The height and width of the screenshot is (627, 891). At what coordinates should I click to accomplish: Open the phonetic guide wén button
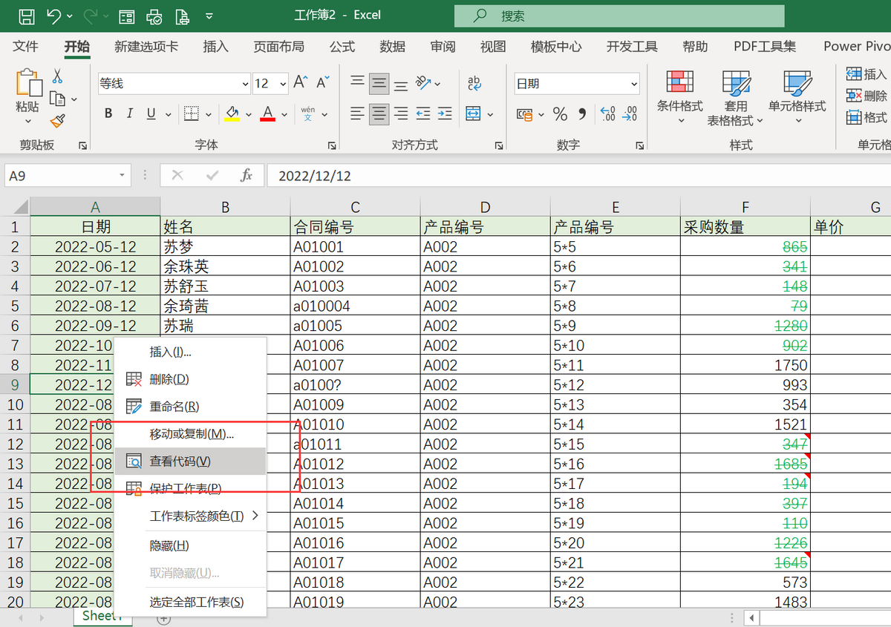point(308,114)
